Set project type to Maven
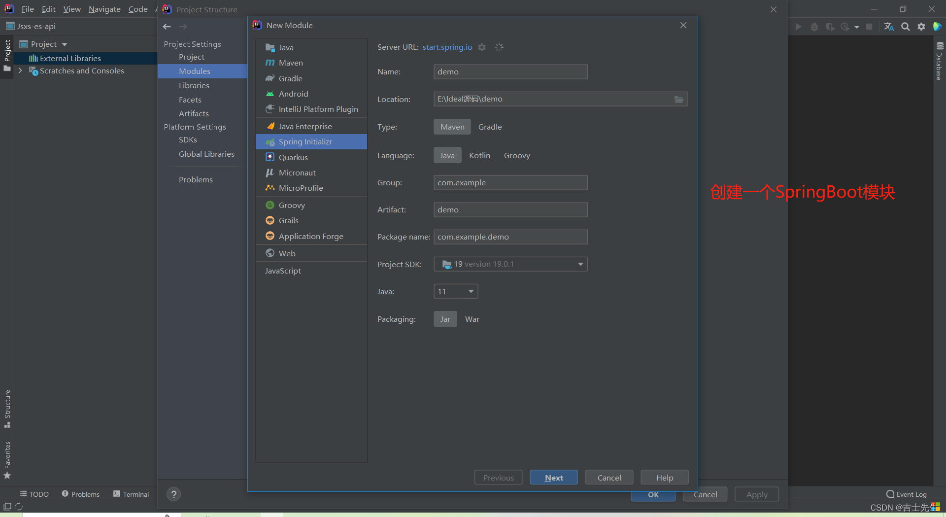 pyautogui.click(x=452, y=127)
